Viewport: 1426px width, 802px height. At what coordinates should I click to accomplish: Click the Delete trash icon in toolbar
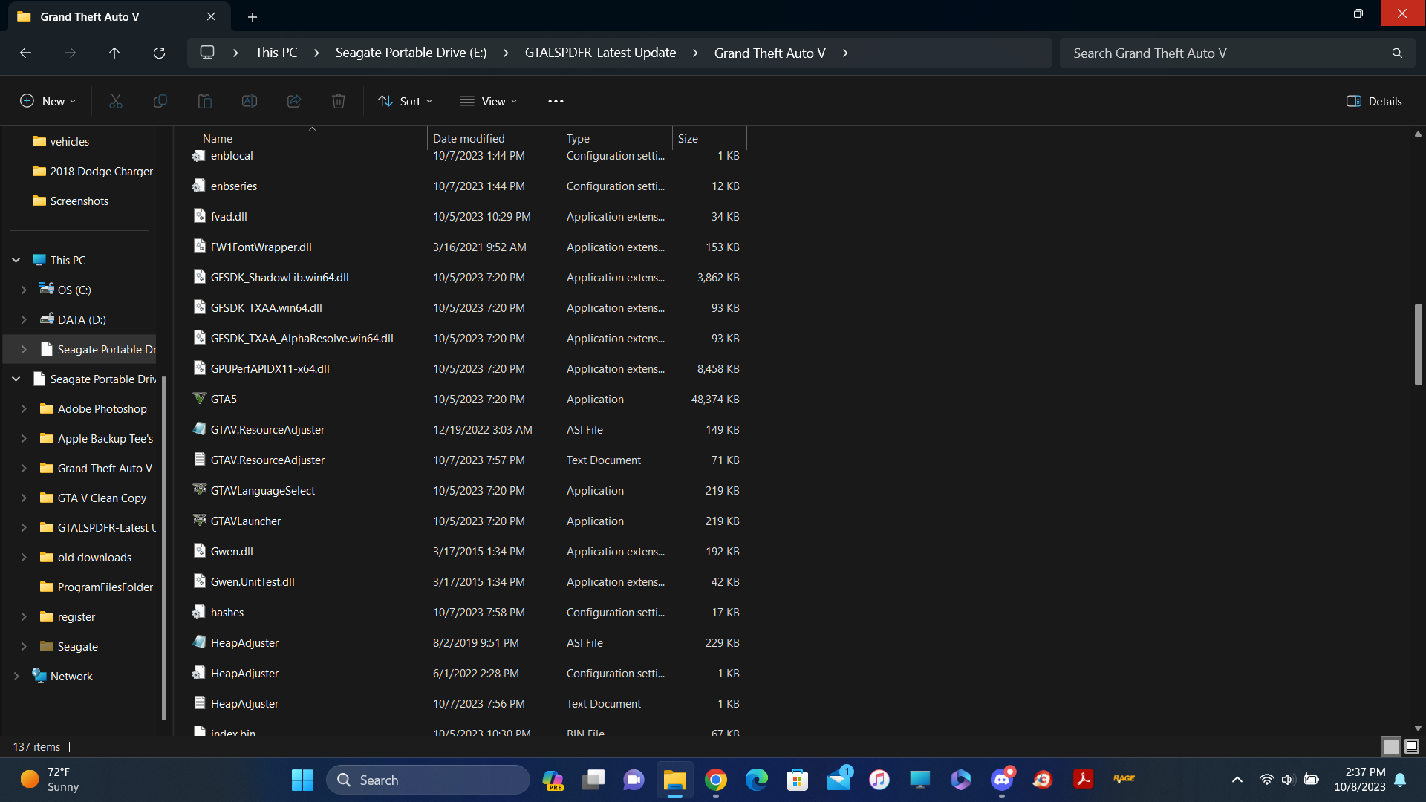pyautogui.click(x=339, y=101)
